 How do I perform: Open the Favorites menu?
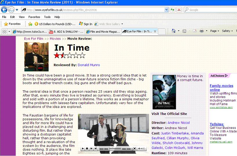point(34,17)
